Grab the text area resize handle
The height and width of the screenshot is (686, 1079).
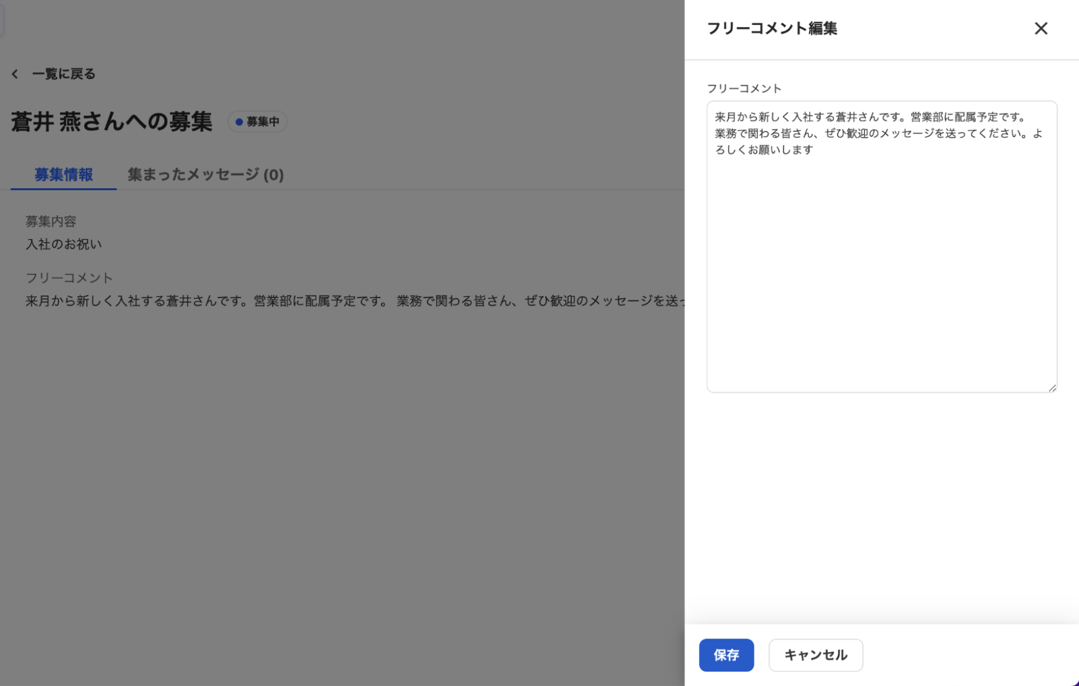pyautogui.click(x=1052, y=388)
